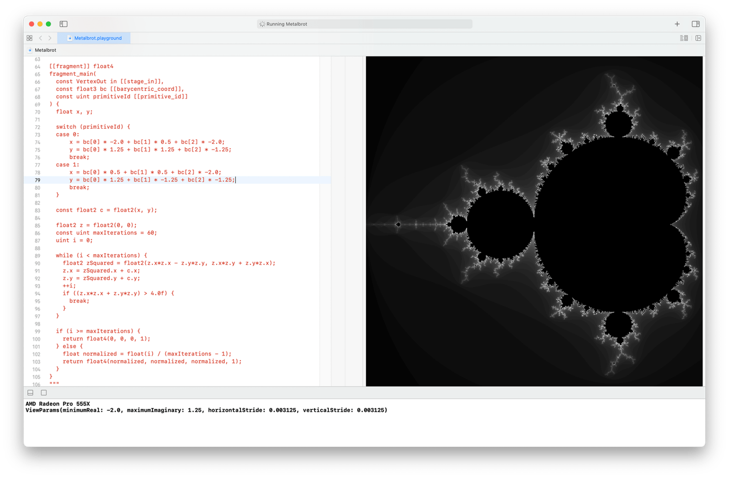Click the add editor split icon
Image resolution: width=729 pixels, height=478 pixels.
pyautogui.click(x=698, y=38)
